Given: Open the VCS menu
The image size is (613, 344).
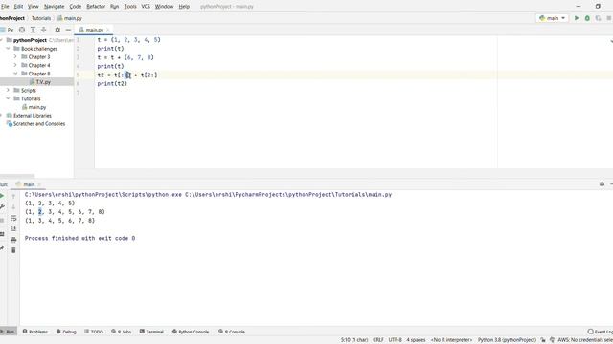Looking at the screenshot, I should 146,7.
